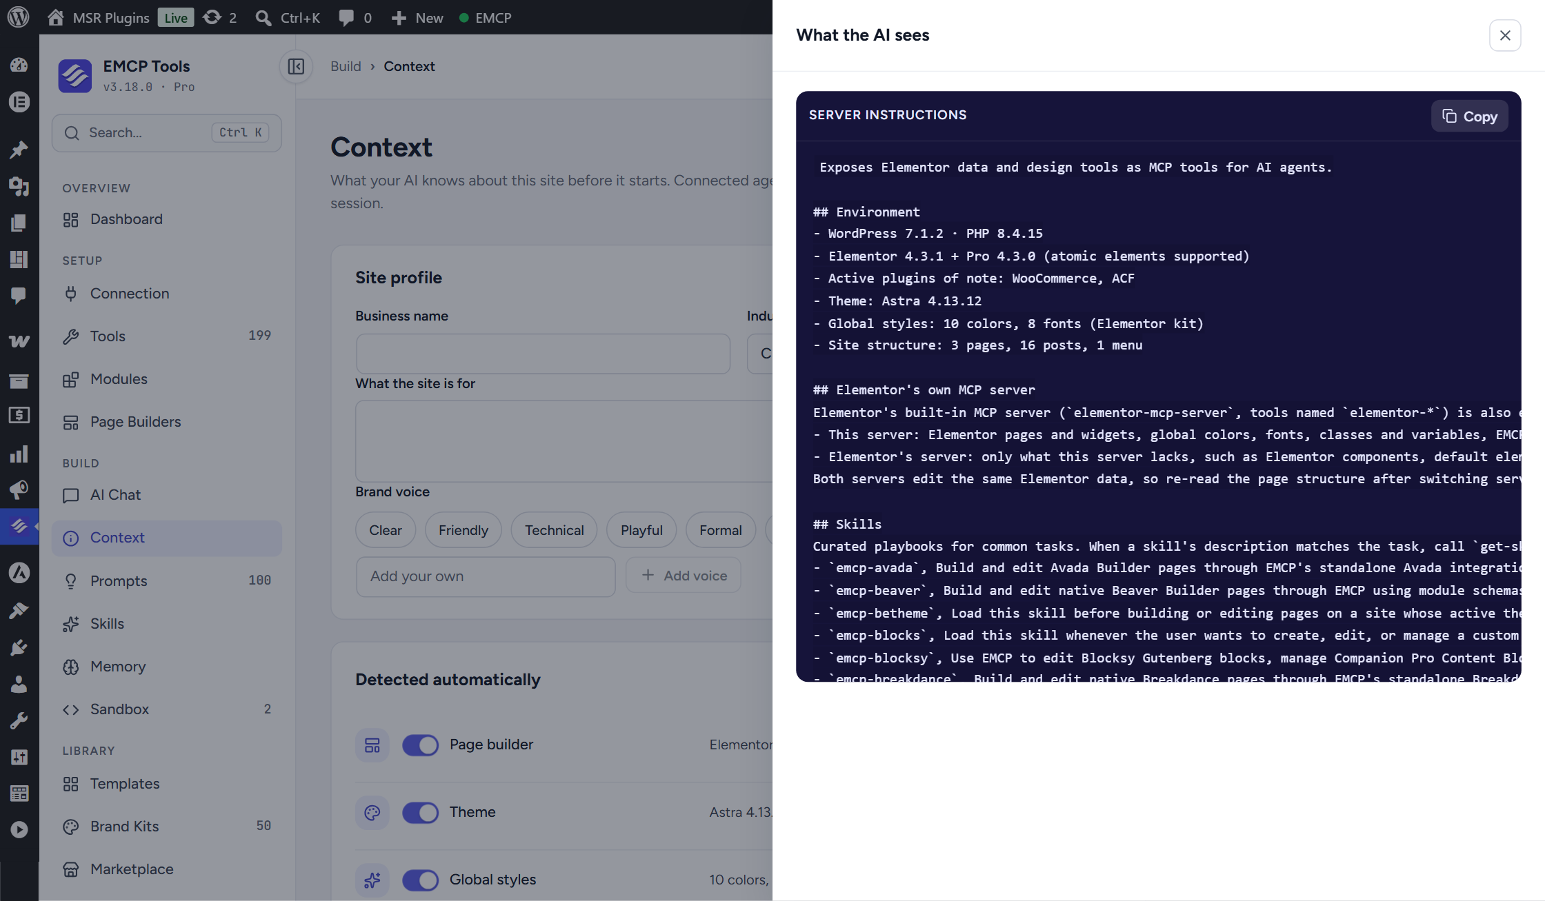The image size is (1545, 901).
Task: Select the Friendly brand voice chip
Action: point(463,530)
